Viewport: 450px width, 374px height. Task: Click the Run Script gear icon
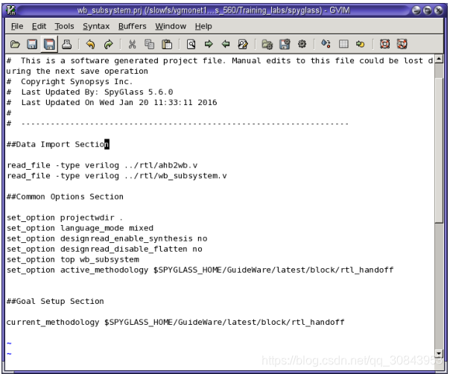pos(302,44)
